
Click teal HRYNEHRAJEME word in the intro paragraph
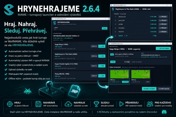pyautogui.click(x=23, y=45)
